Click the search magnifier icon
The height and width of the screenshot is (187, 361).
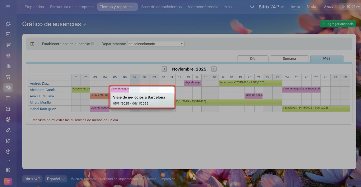(x=252, y=7)
